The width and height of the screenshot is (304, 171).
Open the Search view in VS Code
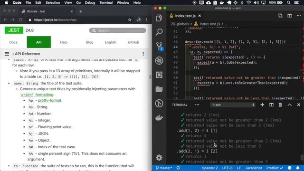click(x=159, y=32)
